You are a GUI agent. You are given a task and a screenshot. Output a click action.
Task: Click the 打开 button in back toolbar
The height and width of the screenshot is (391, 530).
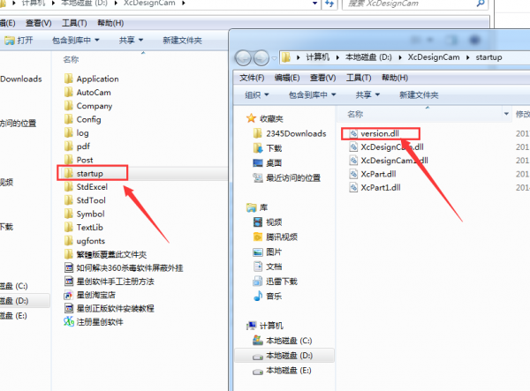pyautogui.click(x=19, y=41)
